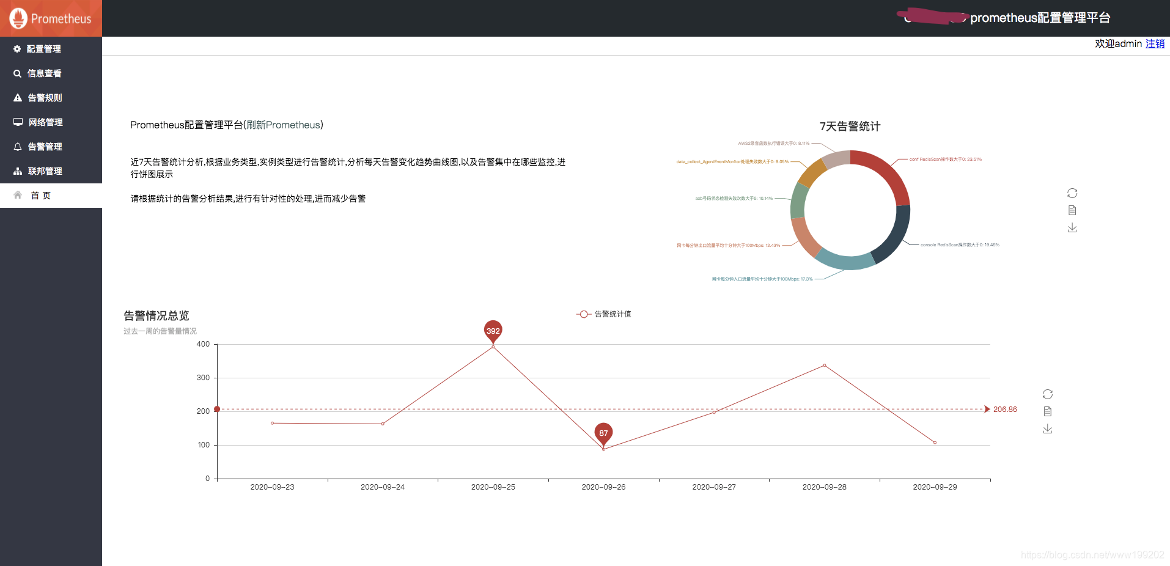Viewport: 1170px width, 566px height.
Task: Refresh the 告警情况总览 line chart
Action: point(1048,394)
